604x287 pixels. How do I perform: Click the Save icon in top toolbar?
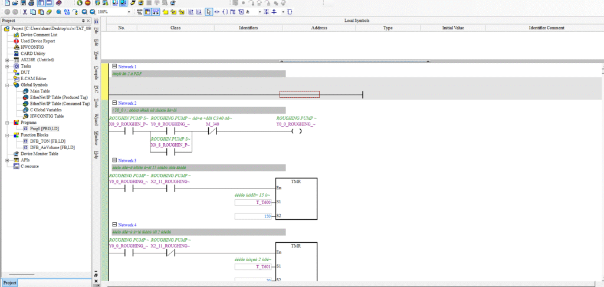tap(22, 3)
